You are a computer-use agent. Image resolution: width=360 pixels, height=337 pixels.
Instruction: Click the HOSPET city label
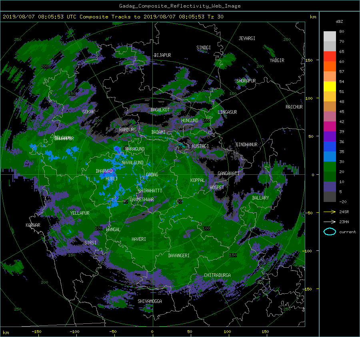[x=217, y=188]
